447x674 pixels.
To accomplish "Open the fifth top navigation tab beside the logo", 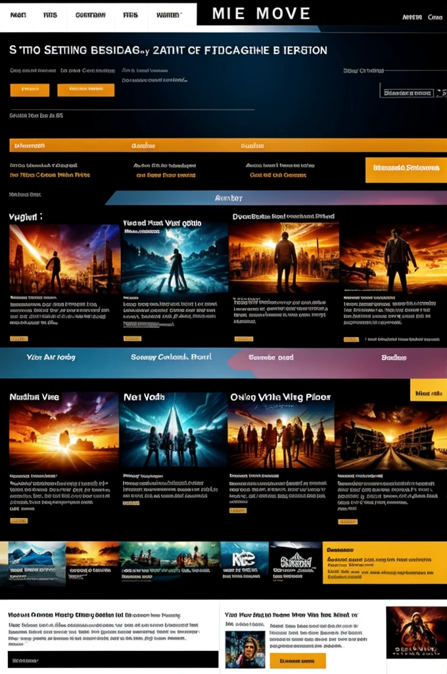I will pyautogui.click(x=169, y=15).
